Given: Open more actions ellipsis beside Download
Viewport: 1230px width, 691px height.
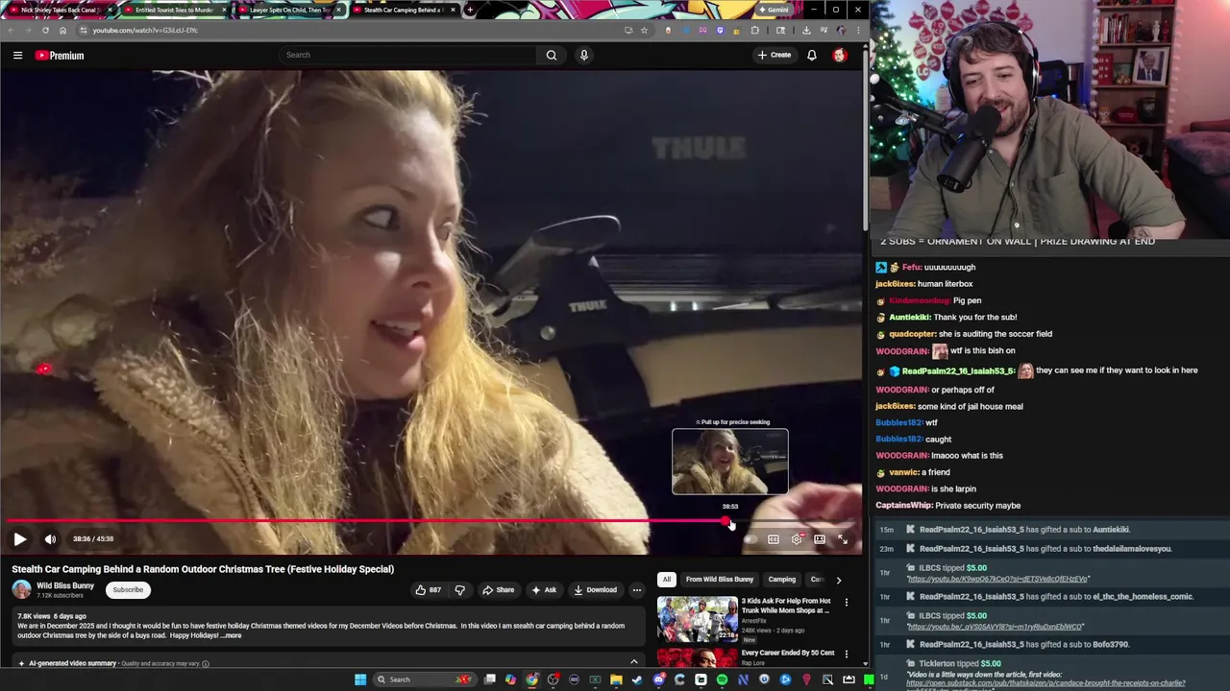Looking at the screenshot, I should tap(636, 590).
